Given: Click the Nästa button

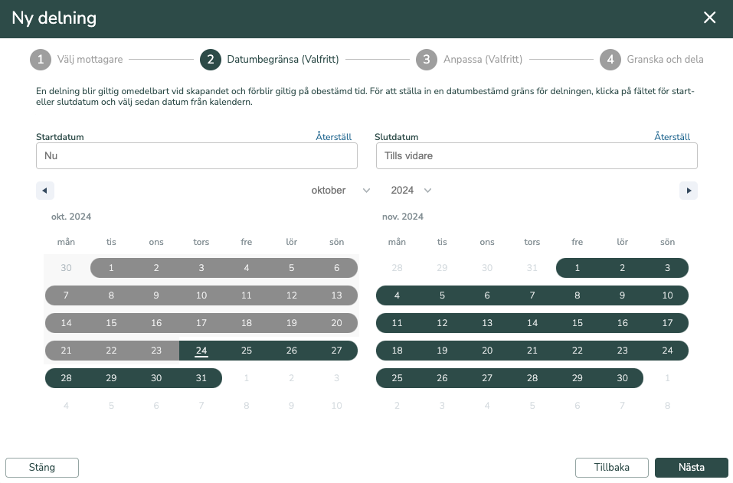Looking at the screenshot, I should coord(692,468).
